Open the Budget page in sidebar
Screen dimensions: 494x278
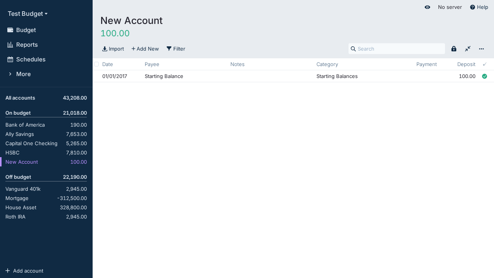click(26, 30)
